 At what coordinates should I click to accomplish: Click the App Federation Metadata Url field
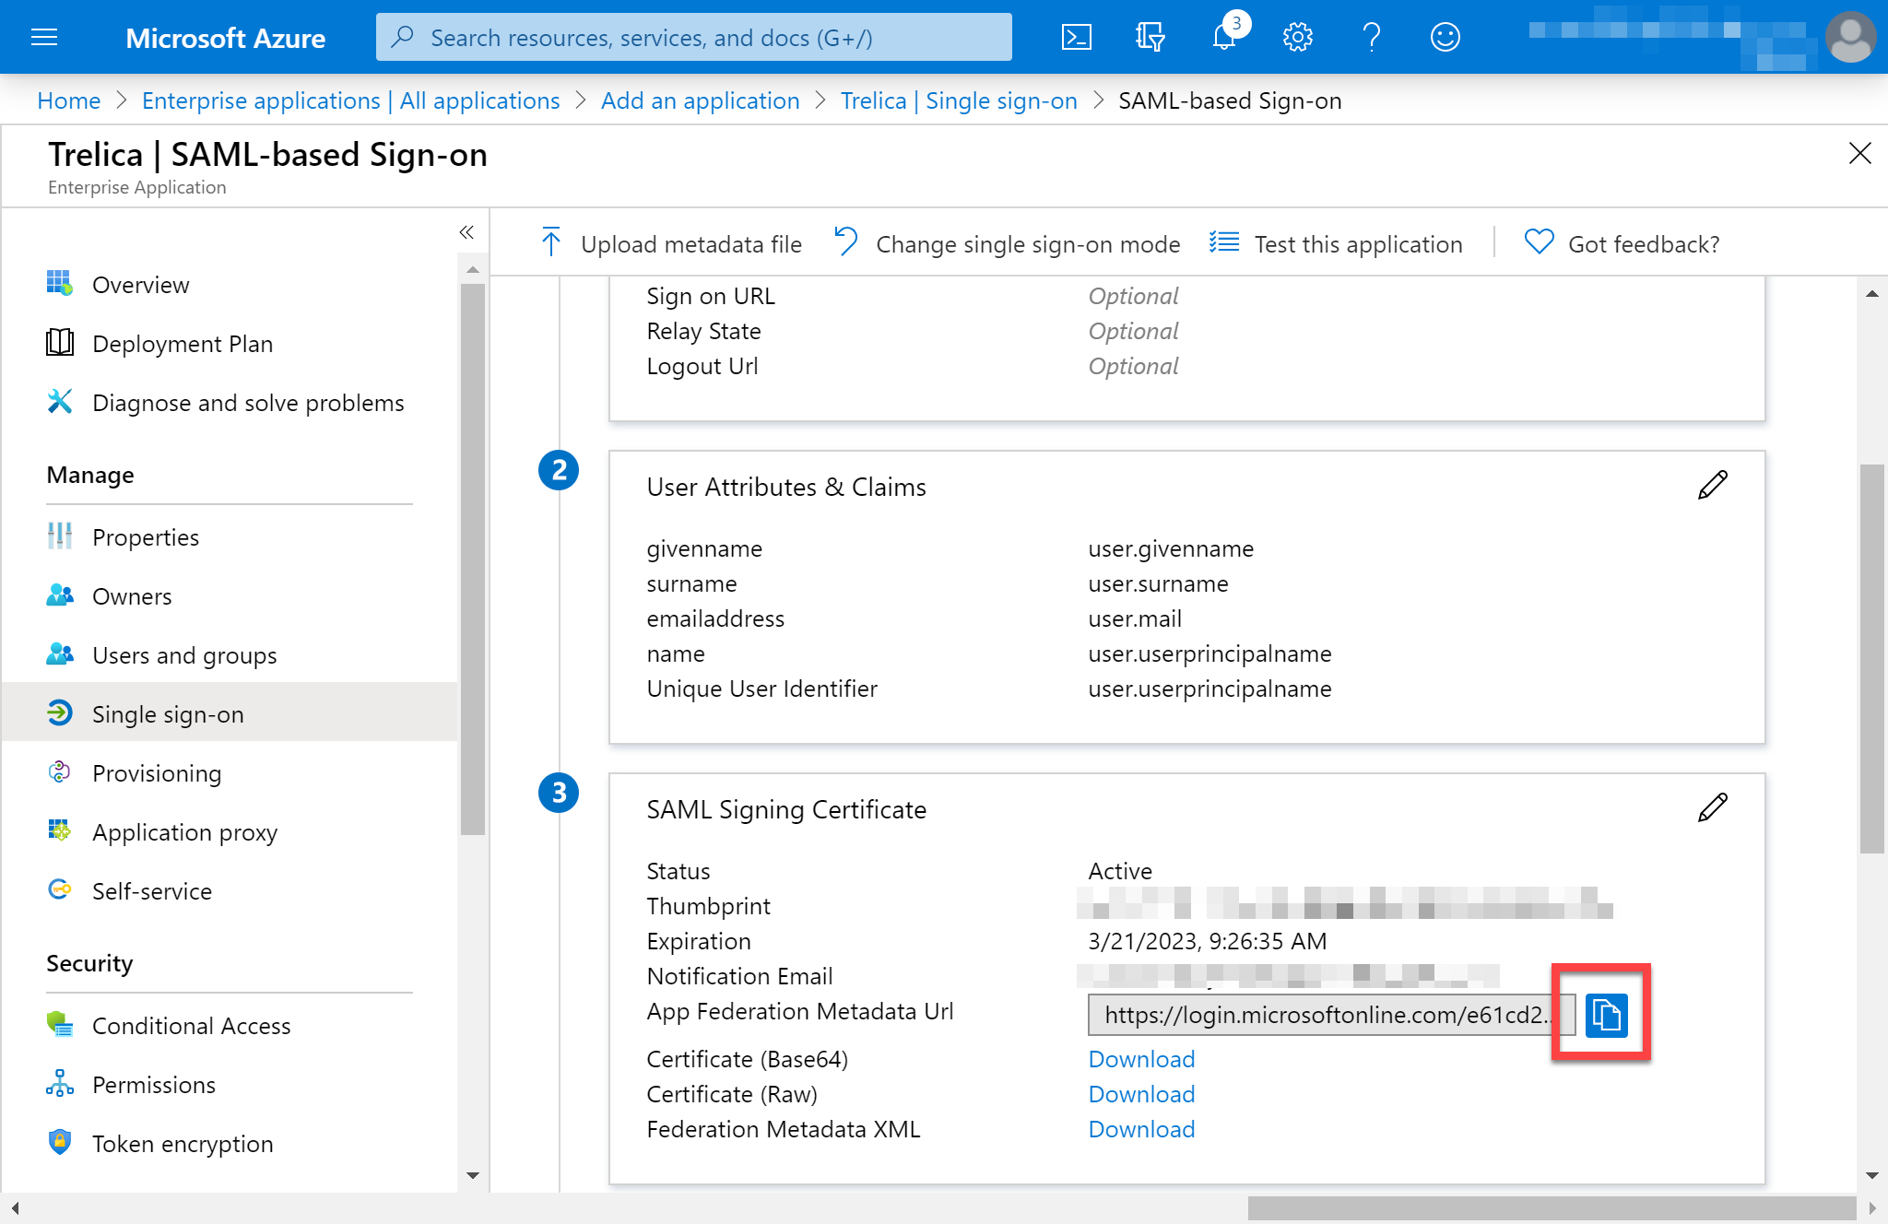click(x=1331, y=1015)
